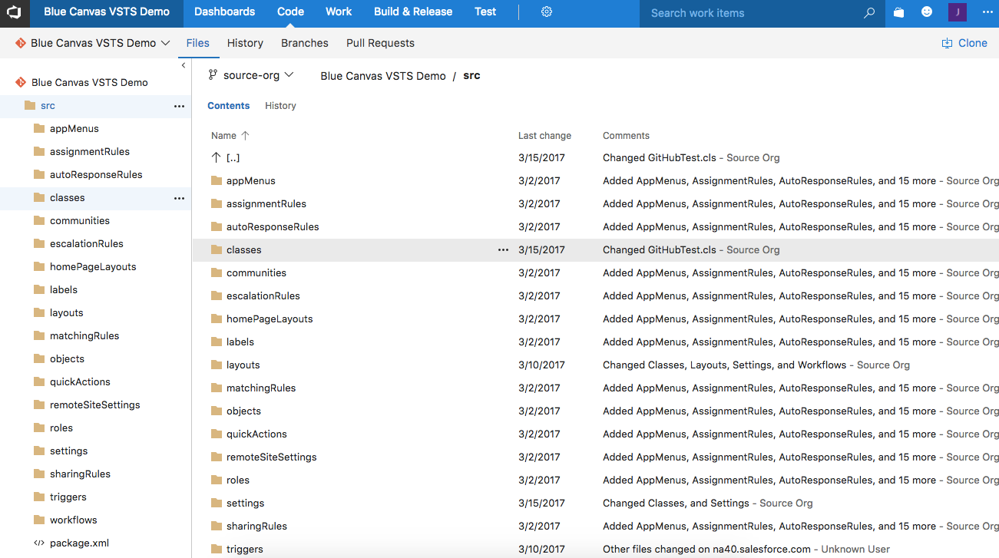This screenshot has width=999, height=558.
Task: Click the Name column sort arrow
Action: [245, 135]
